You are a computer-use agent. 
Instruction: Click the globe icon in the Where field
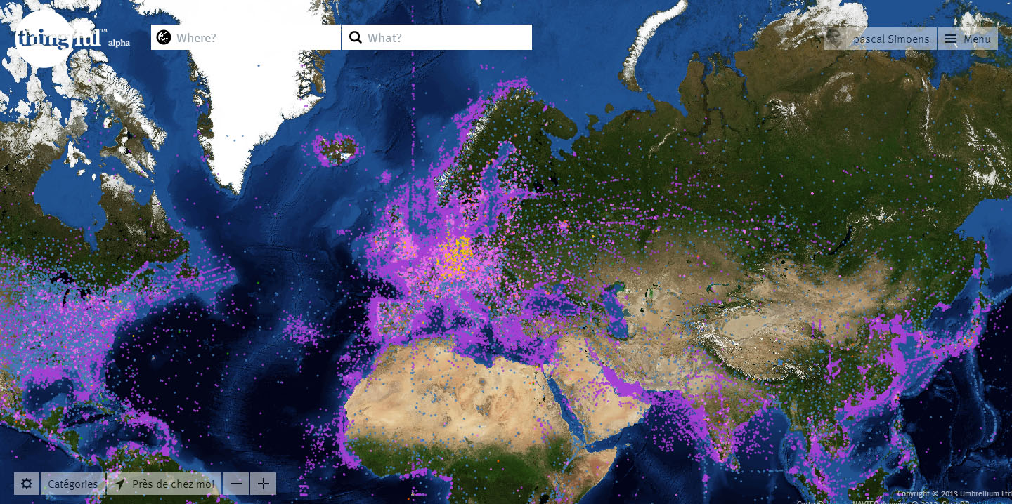pyautogui.click(x=164, y=37)
